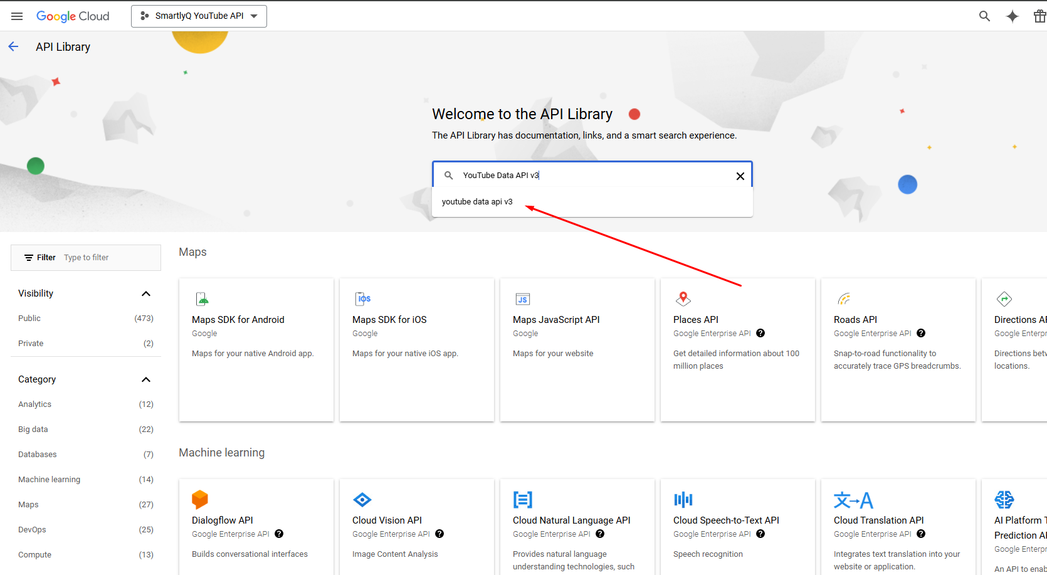Clear the search box with X
This screenshot has height=575, width=1047.
(740, 176)
